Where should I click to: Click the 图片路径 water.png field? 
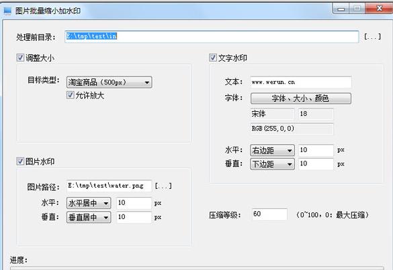[110, 186]
